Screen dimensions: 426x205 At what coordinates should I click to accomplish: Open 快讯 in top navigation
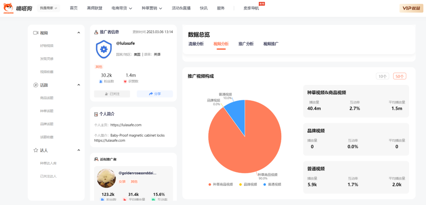tap(204, 8)
